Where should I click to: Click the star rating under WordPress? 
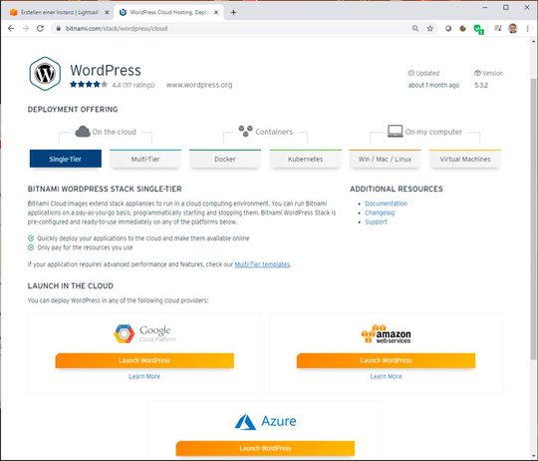(x=89, y=85)
